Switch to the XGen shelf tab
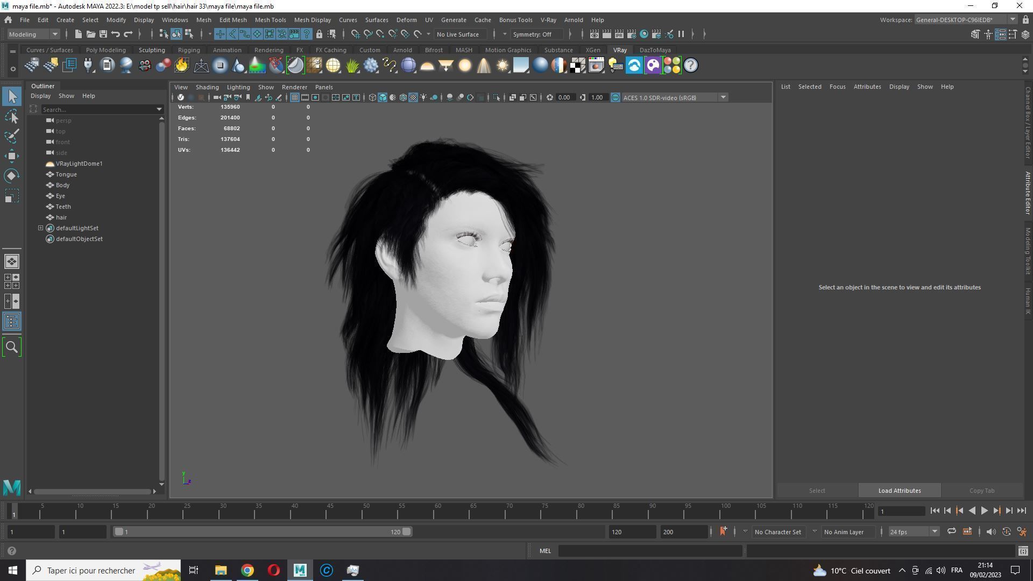Viewport: 1033px width, 581px height. click(592, 50)
